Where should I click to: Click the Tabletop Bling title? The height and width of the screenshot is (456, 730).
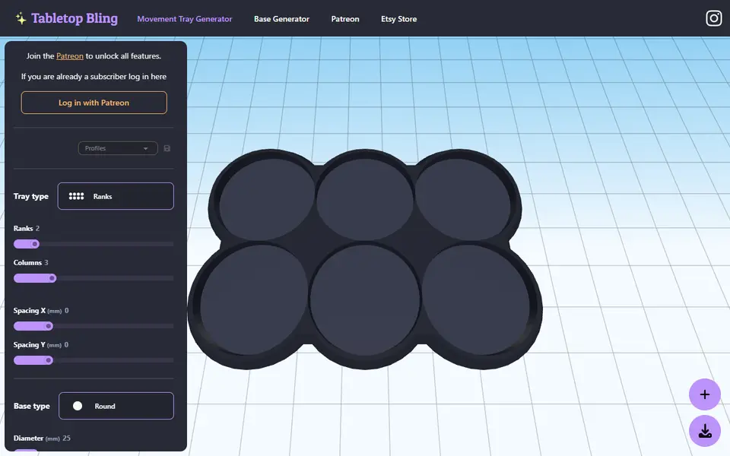pyautogui.click(x=75, y=18)
